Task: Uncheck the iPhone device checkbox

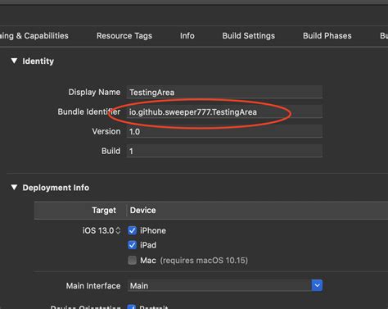Action: [132, 230]
